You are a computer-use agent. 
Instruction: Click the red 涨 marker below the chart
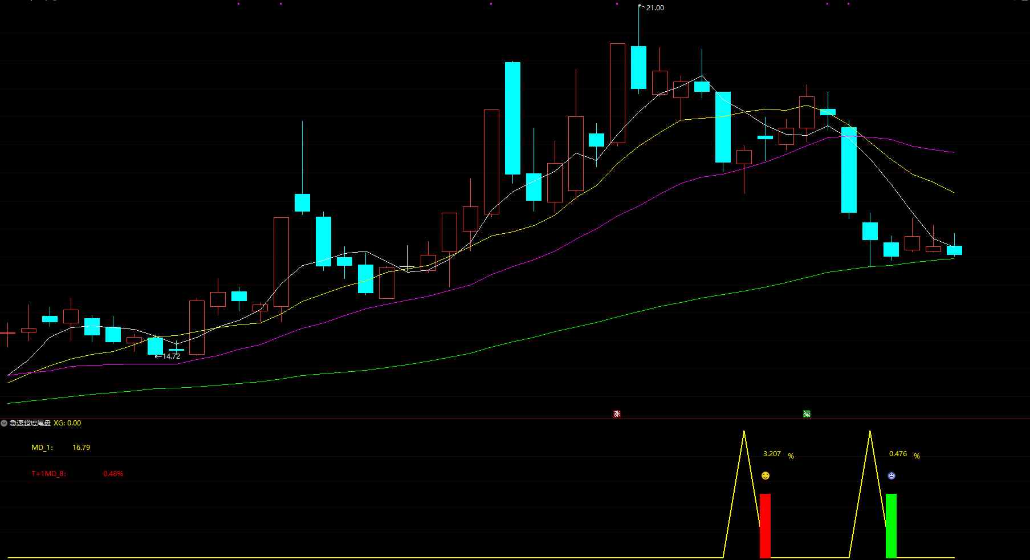617,413
